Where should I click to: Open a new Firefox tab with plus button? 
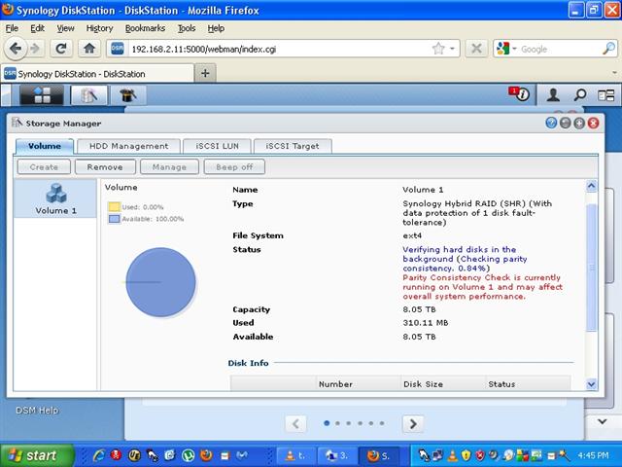[x=205, y=73]
